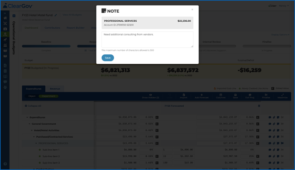Maximize the budget table view
The image size is (295, 170).
click(282, 96)
